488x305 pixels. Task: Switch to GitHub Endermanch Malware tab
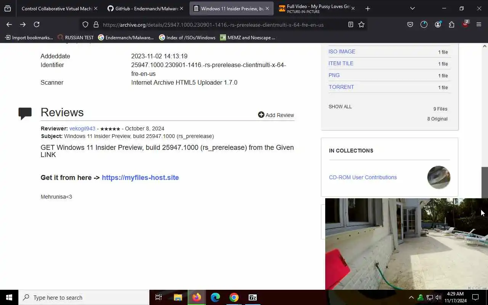[142, 8]
